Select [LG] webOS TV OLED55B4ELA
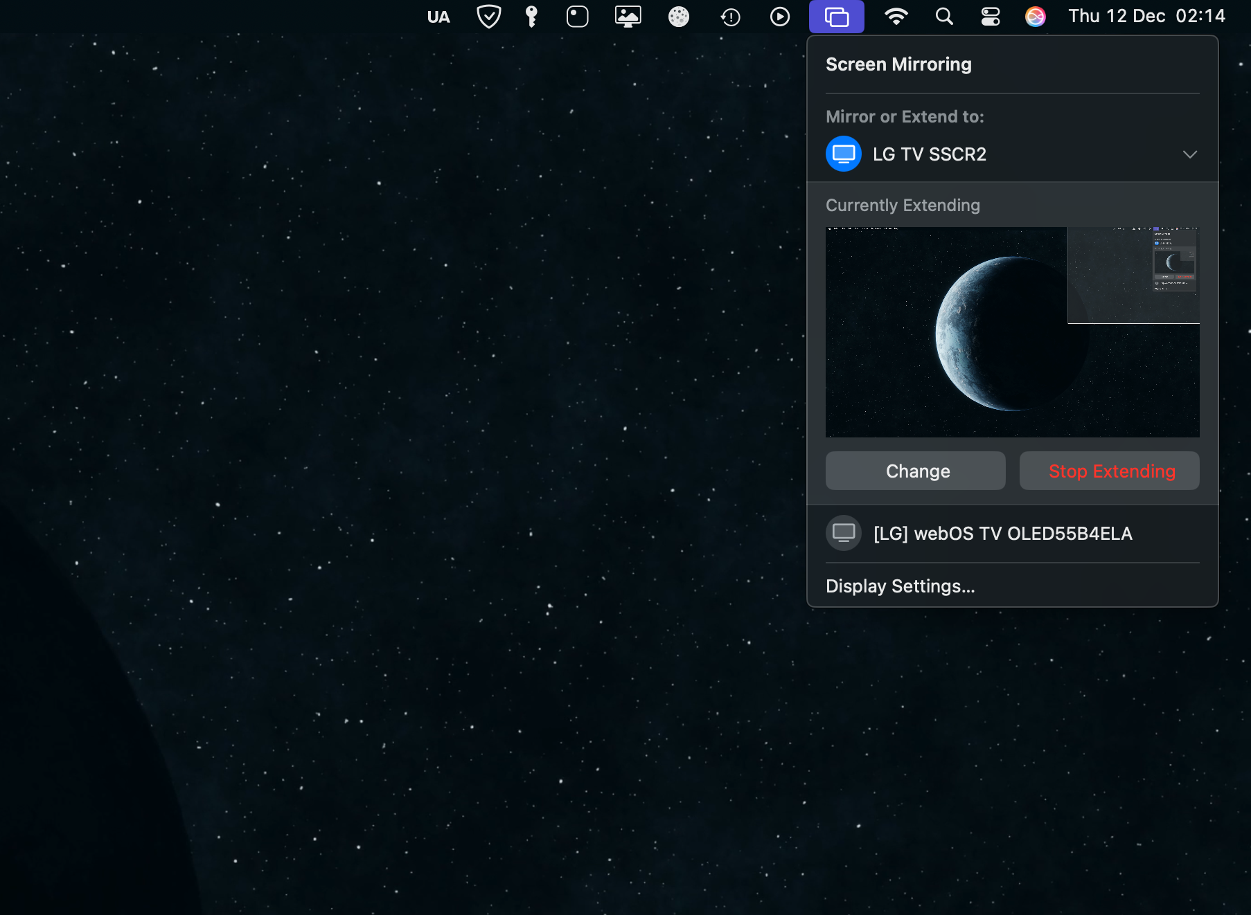The width and height of the screenshot is (1251, 915). tap(1002, 534)
